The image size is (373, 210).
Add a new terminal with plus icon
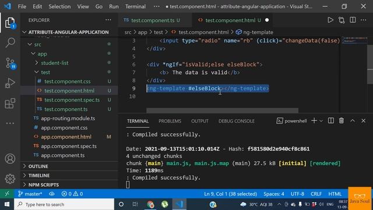314,121
